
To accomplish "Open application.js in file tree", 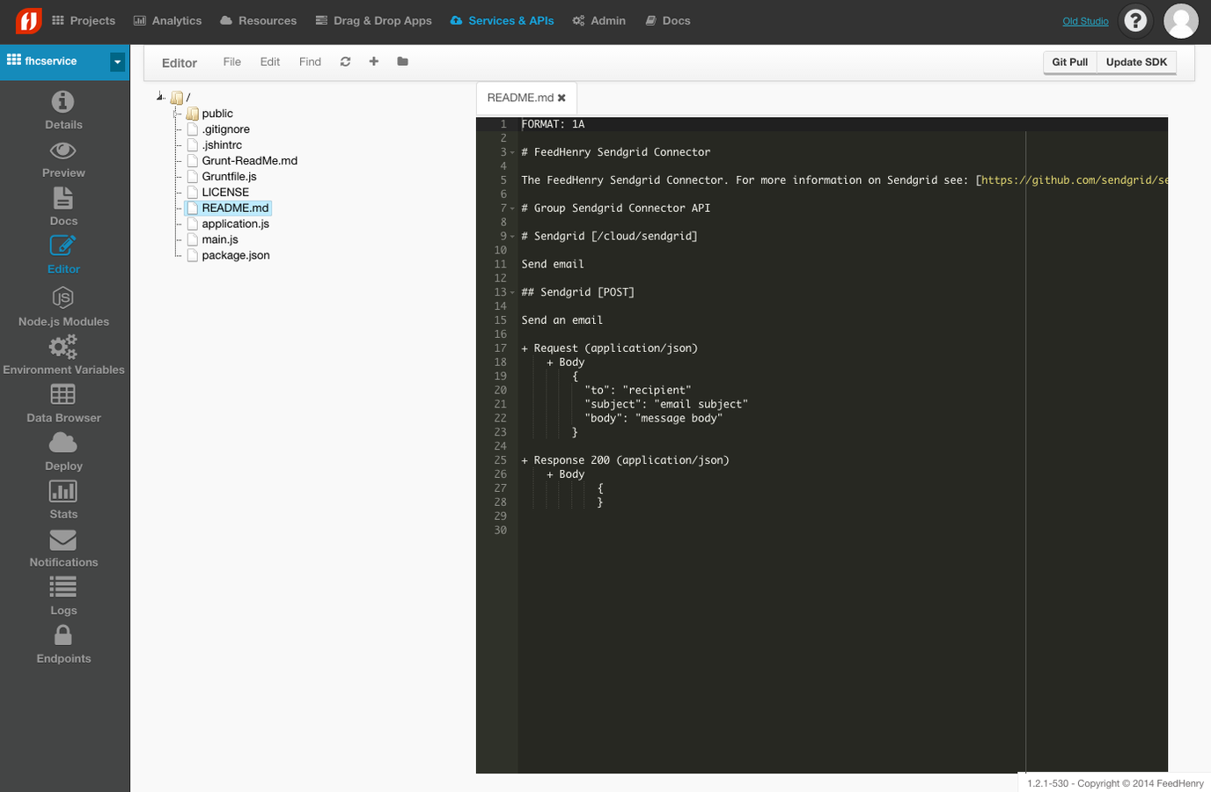I will click(x=235, y=224).
